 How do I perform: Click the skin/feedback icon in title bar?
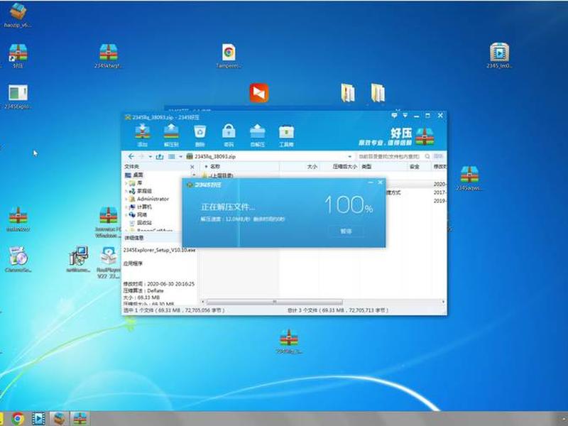394,116
